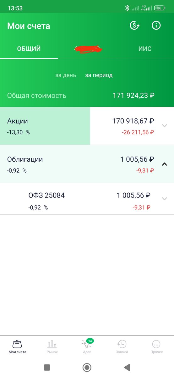The image size is (174, 378).
Task: Tap the Android home circle button
Action: point(87,367)
